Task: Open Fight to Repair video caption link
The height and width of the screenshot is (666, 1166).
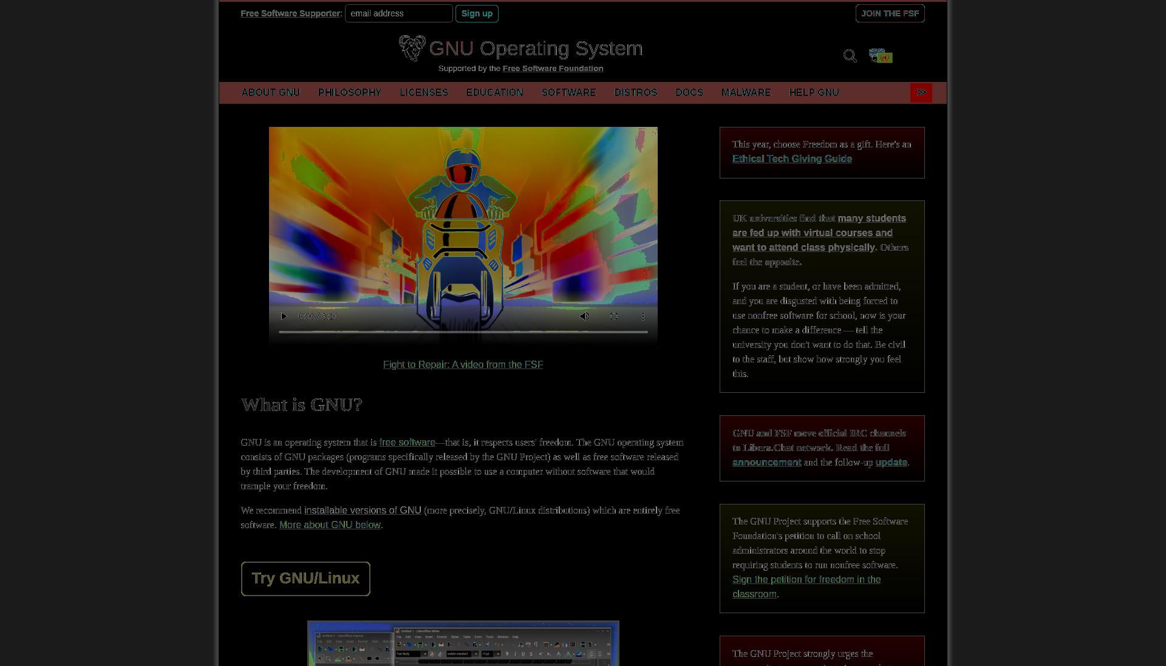Action: pos(463,365)
